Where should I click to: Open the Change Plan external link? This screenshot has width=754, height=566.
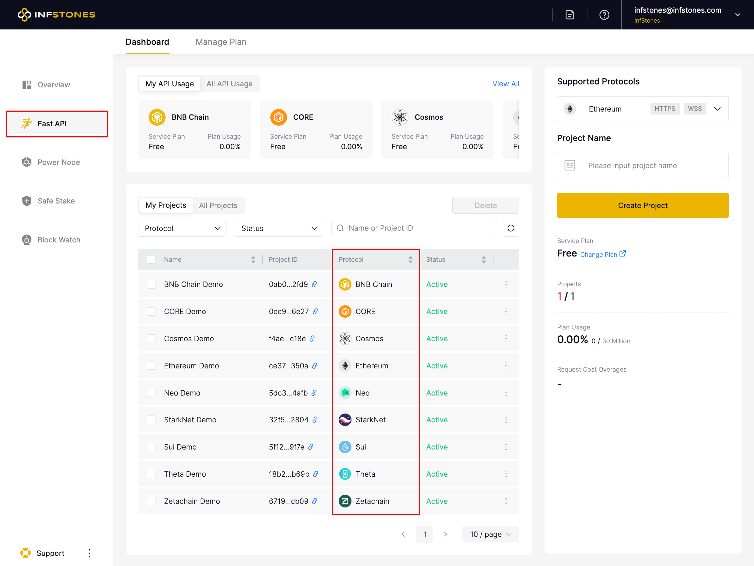pos(603,254)
